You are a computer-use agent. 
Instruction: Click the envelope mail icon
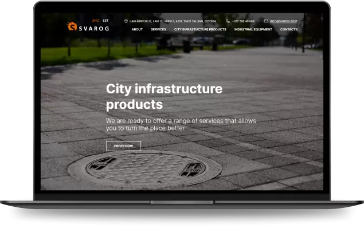pyautogui.click(x=266, y=21)
